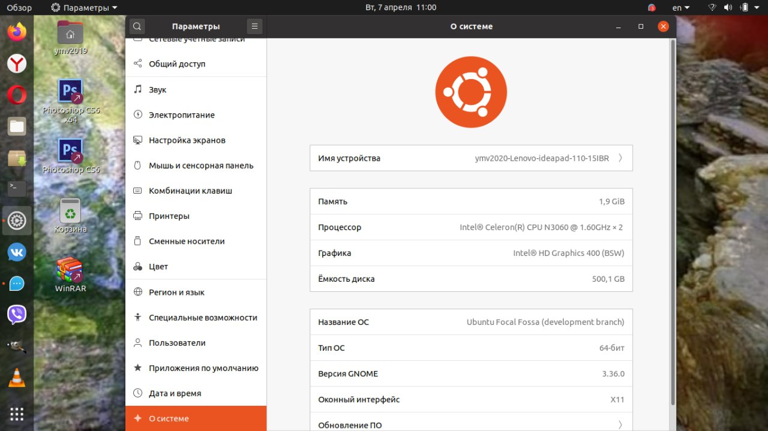The image size is (768, 431).
Task: Click the Название ОС Ubuntu Focal Fossa row
Action: (471, 322)
